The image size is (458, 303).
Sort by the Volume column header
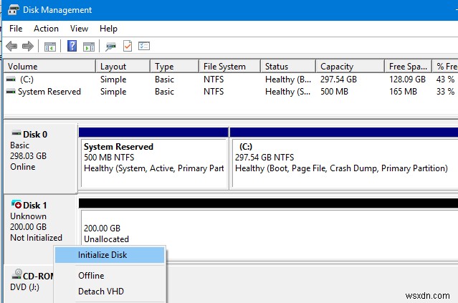[49, 67]
